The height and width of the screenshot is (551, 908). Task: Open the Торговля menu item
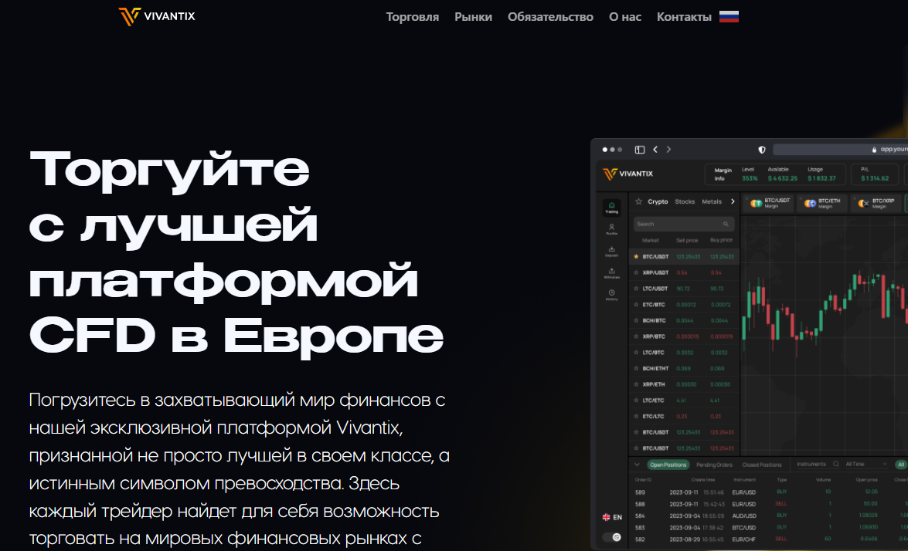pyautogui.click(x=412, y=17)
